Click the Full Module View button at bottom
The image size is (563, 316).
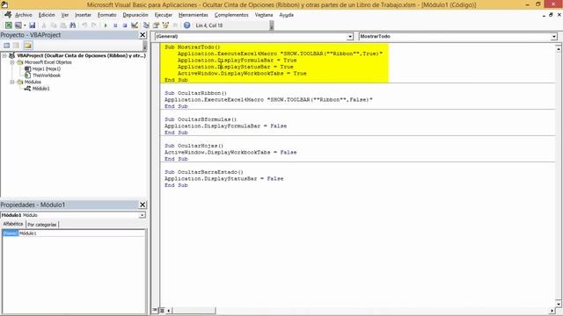pyautogui.click(x=162, y=310)
